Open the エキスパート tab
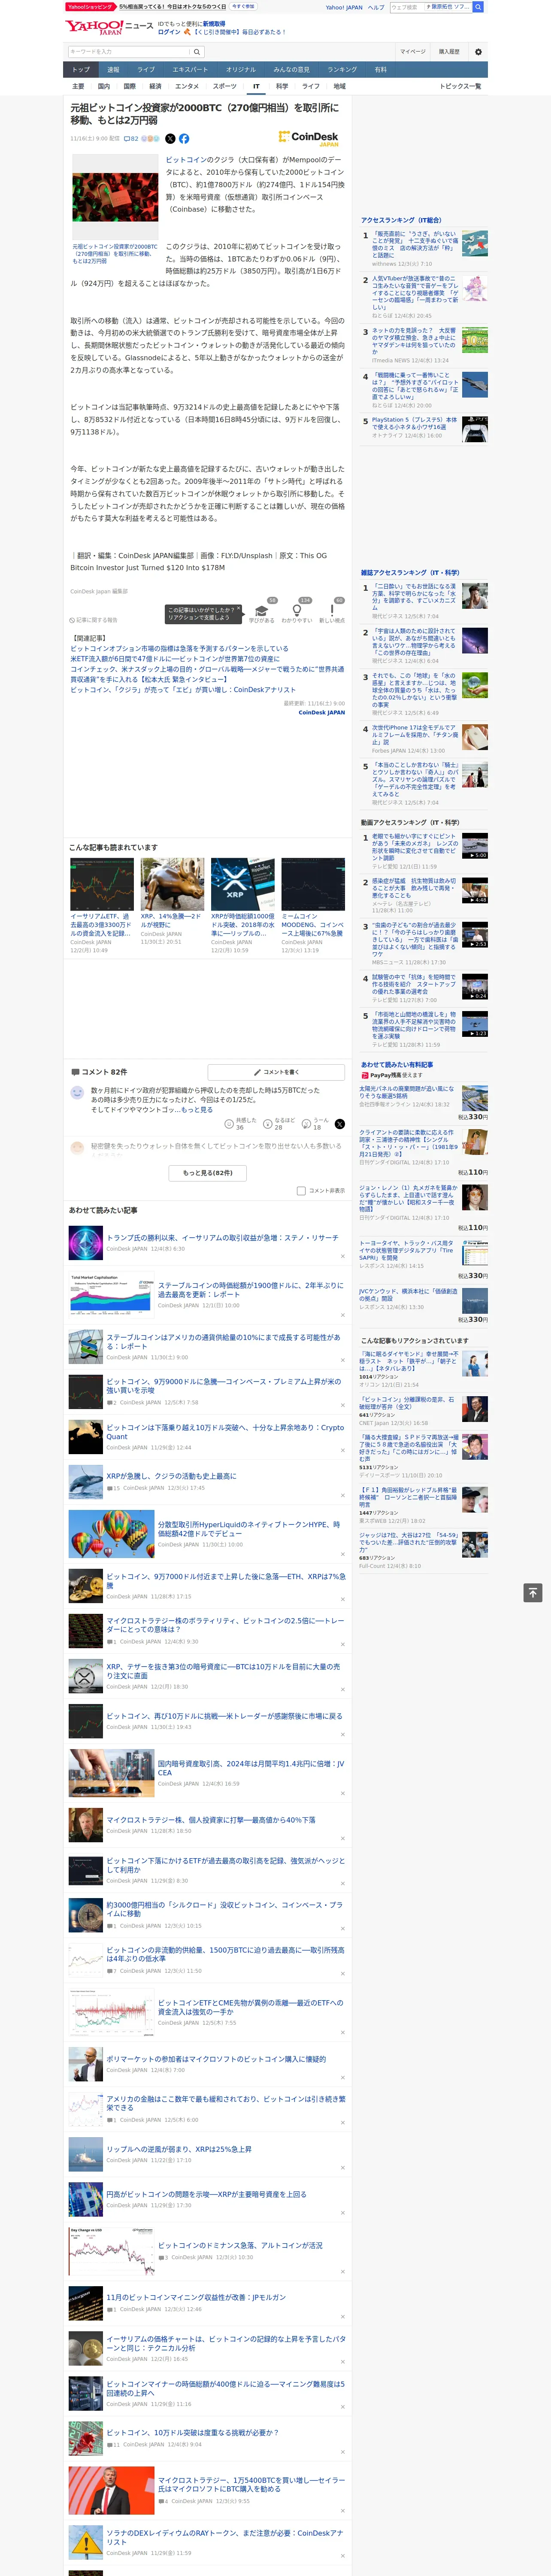 (x=190, y=69)
